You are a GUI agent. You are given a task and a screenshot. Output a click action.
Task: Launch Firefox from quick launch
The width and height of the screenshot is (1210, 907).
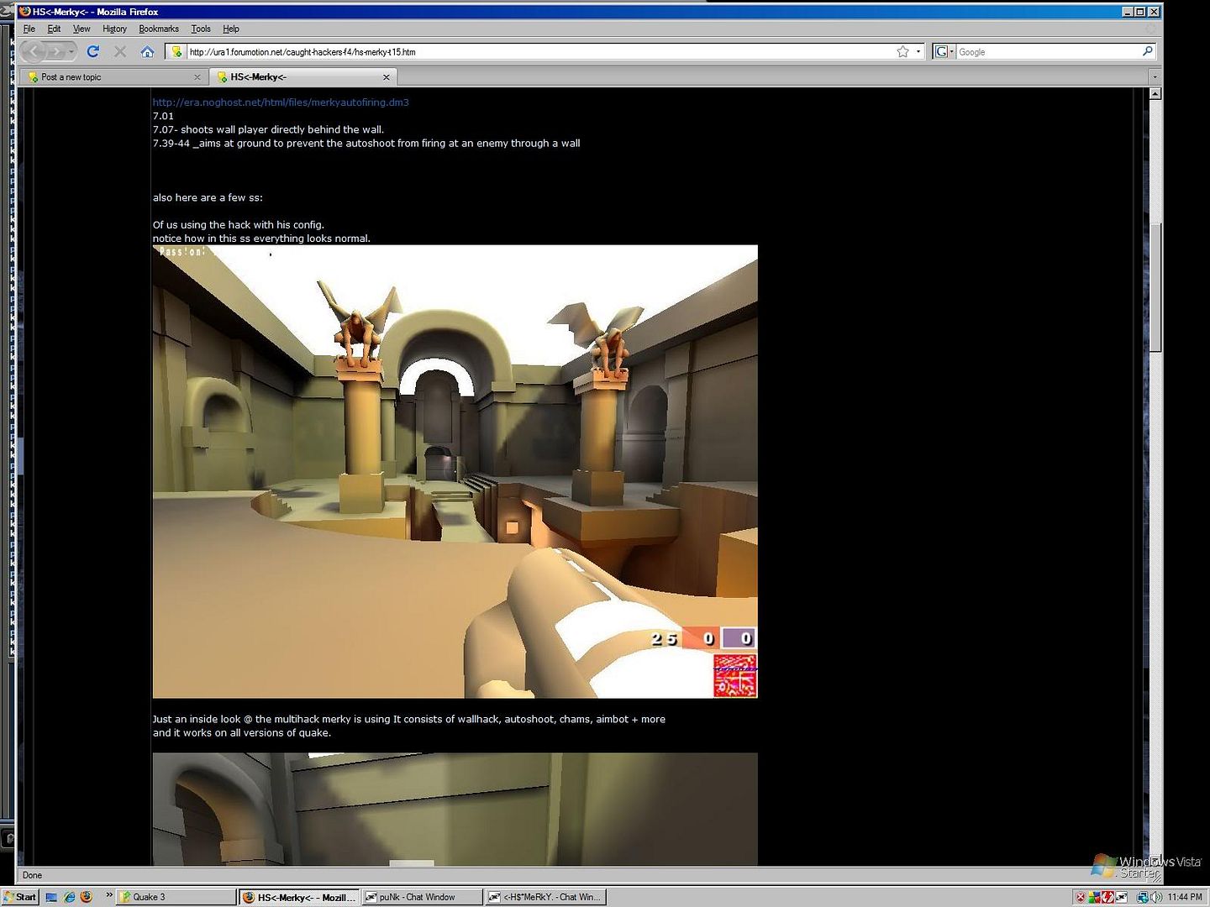click(x=86, y=897)
